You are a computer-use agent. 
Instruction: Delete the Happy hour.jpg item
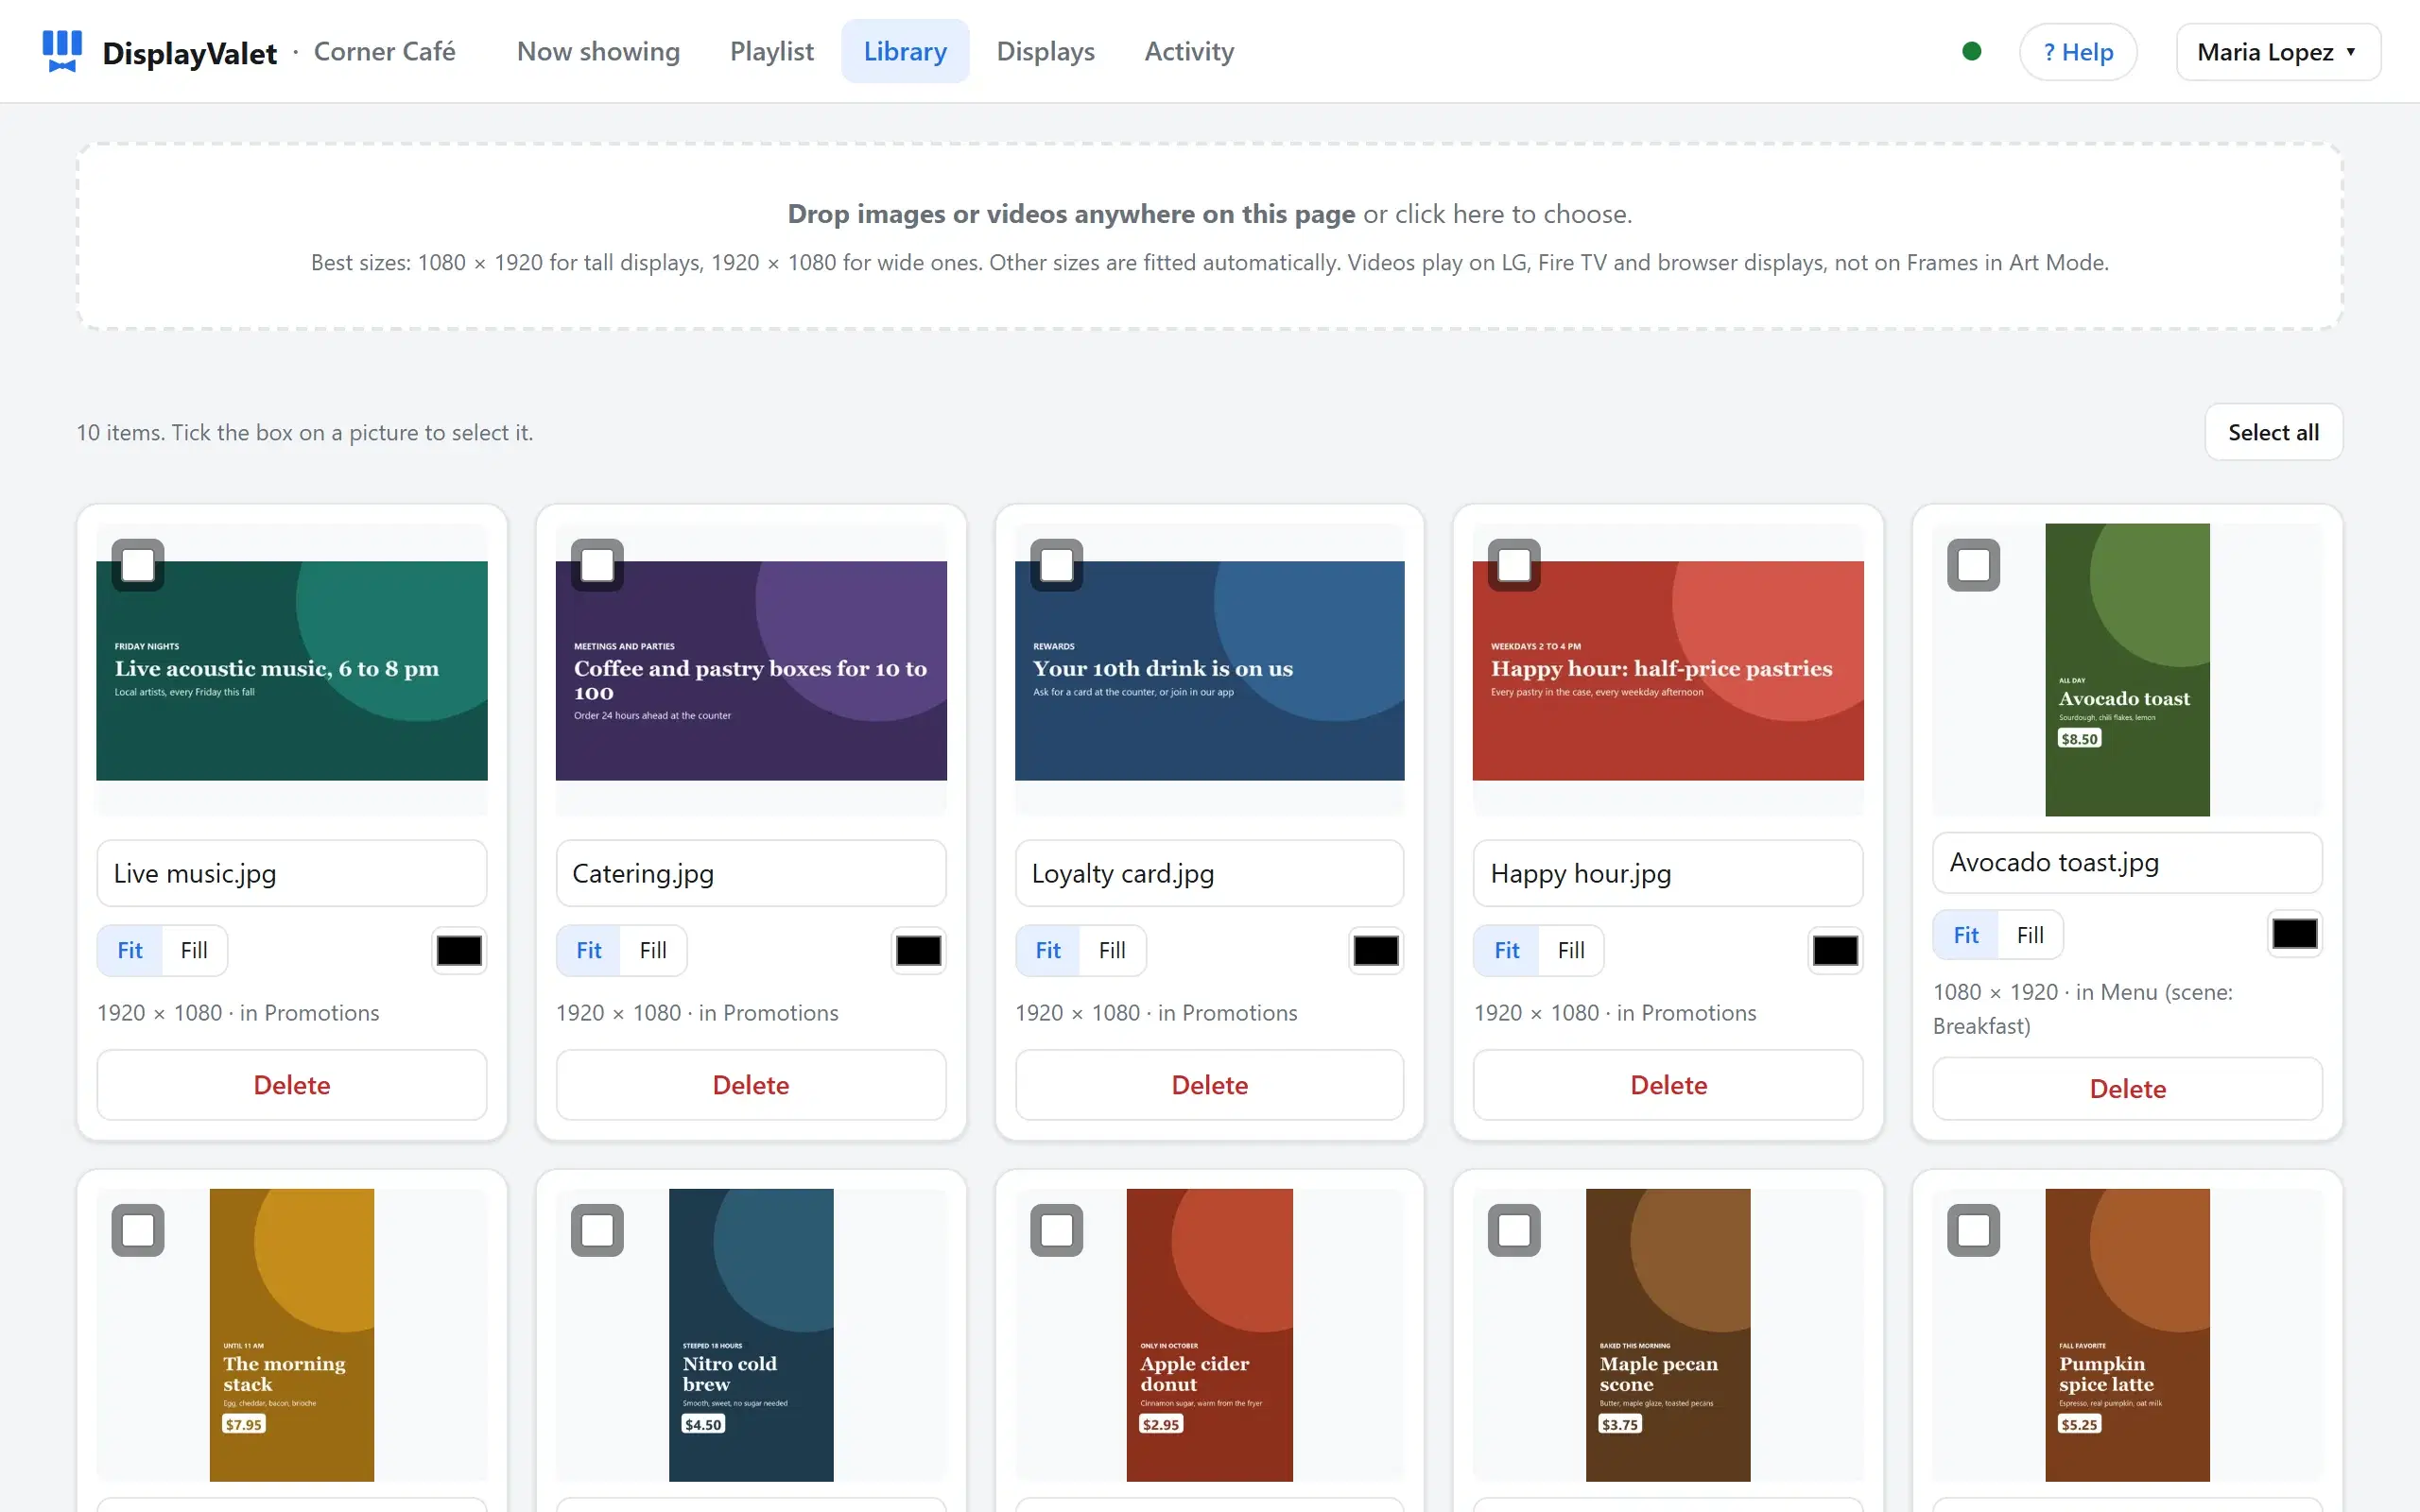pyautogui.click(x=1668, y=1085)
